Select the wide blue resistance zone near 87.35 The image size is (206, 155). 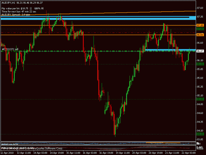(x=98, y=18)
